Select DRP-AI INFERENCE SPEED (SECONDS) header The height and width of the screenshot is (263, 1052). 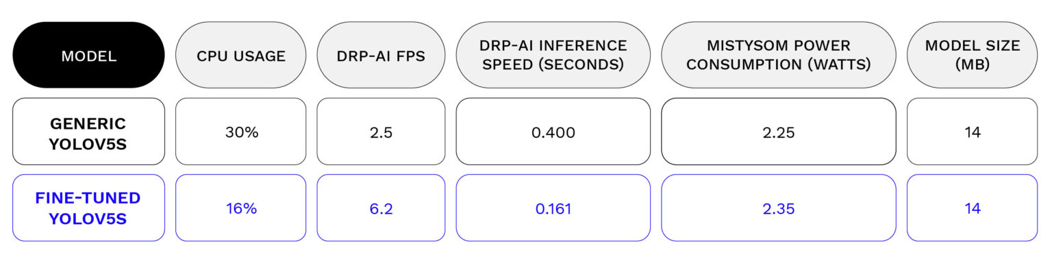pyautogui.click(x=553, y=55)
